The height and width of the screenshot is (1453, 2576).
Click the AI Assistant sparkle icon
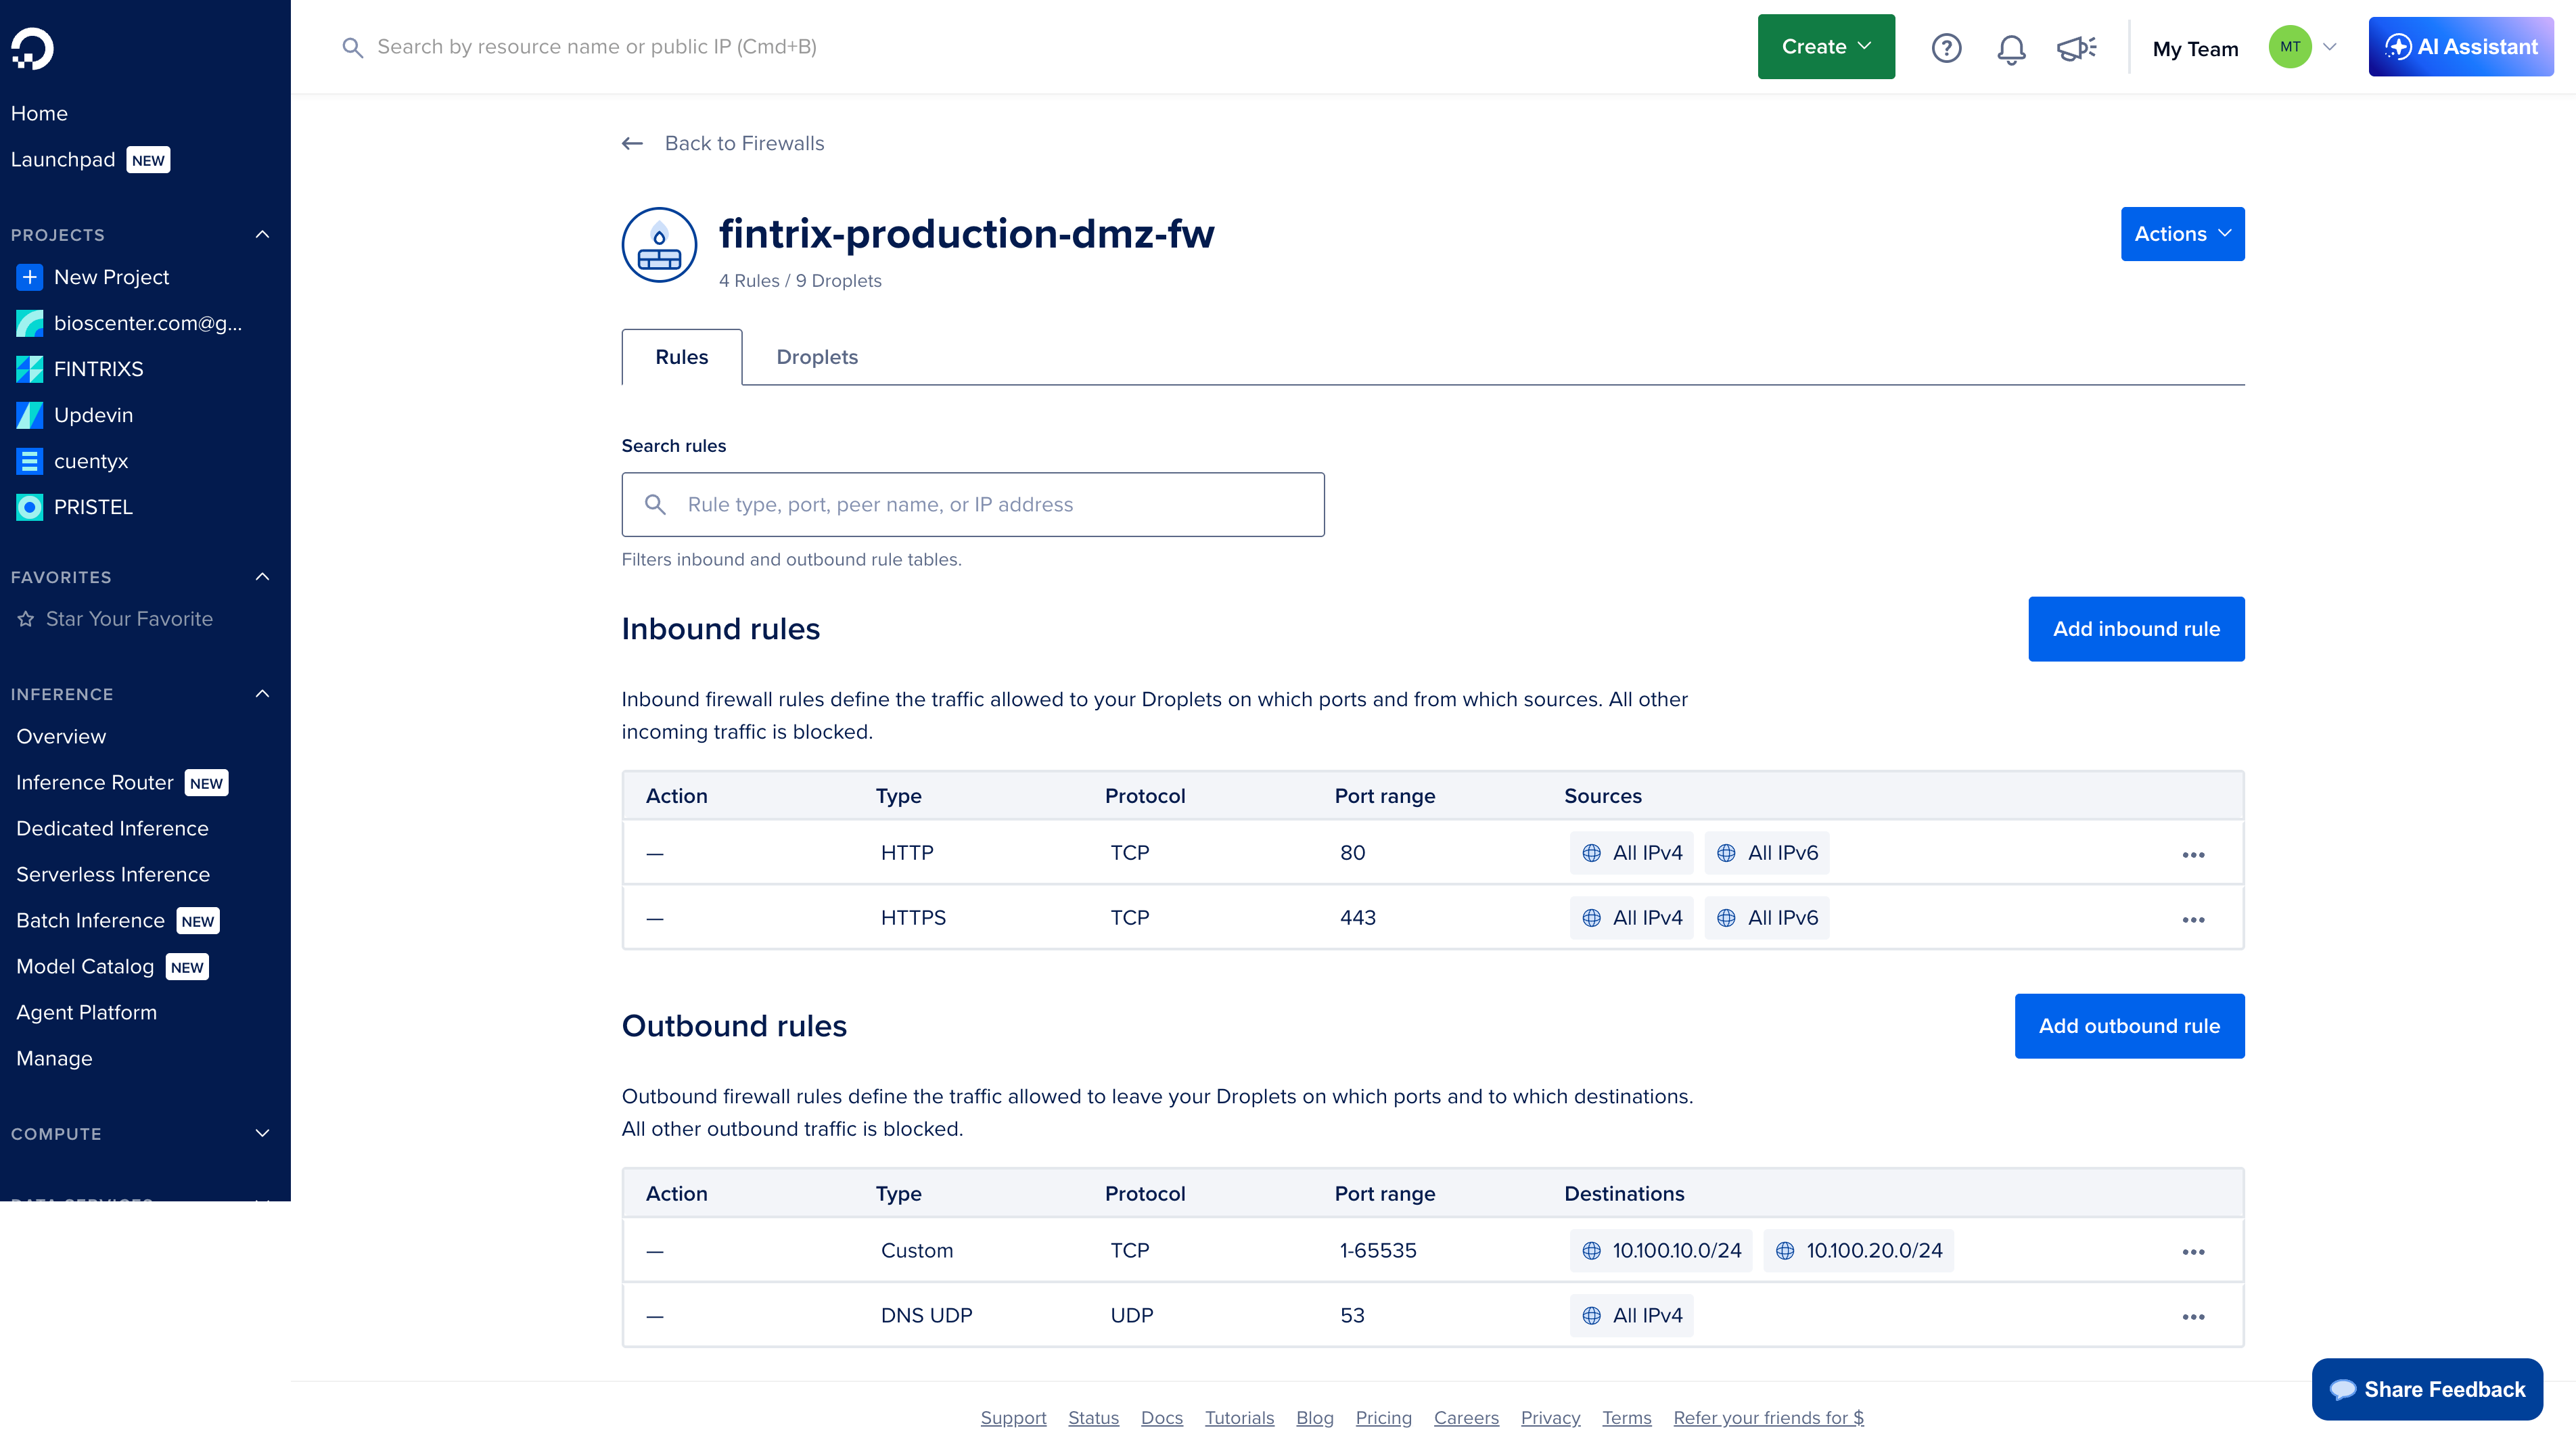tap(2398, 47)
